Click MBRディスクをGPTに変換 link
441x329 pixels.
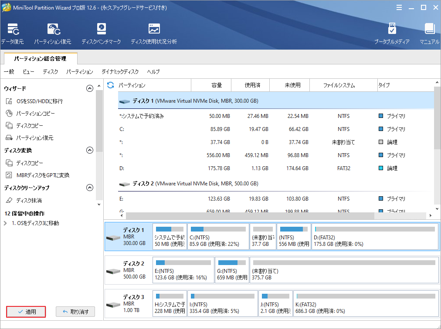43,175
